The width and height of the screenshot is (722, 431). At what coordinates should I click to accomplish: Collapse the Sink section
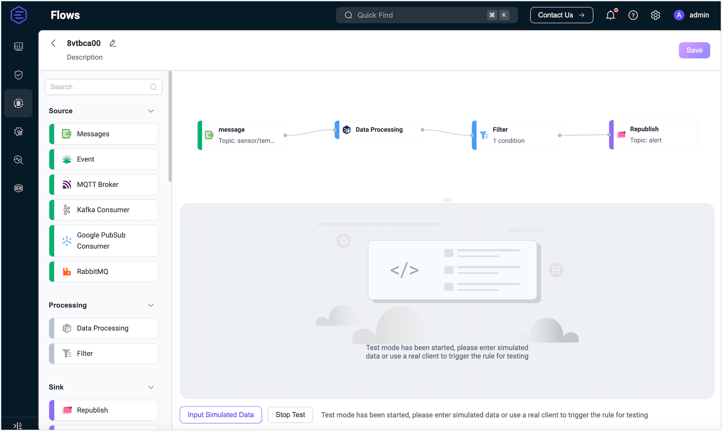point(151,387)
